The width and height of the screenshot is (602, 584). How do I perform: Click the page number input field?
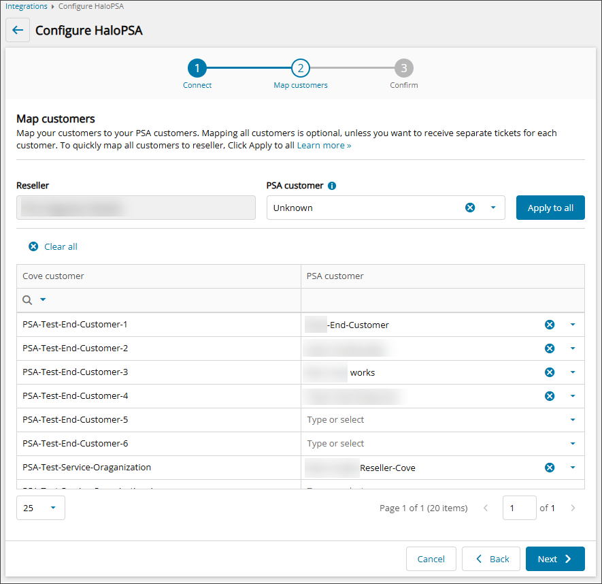[x=519, y=508]
